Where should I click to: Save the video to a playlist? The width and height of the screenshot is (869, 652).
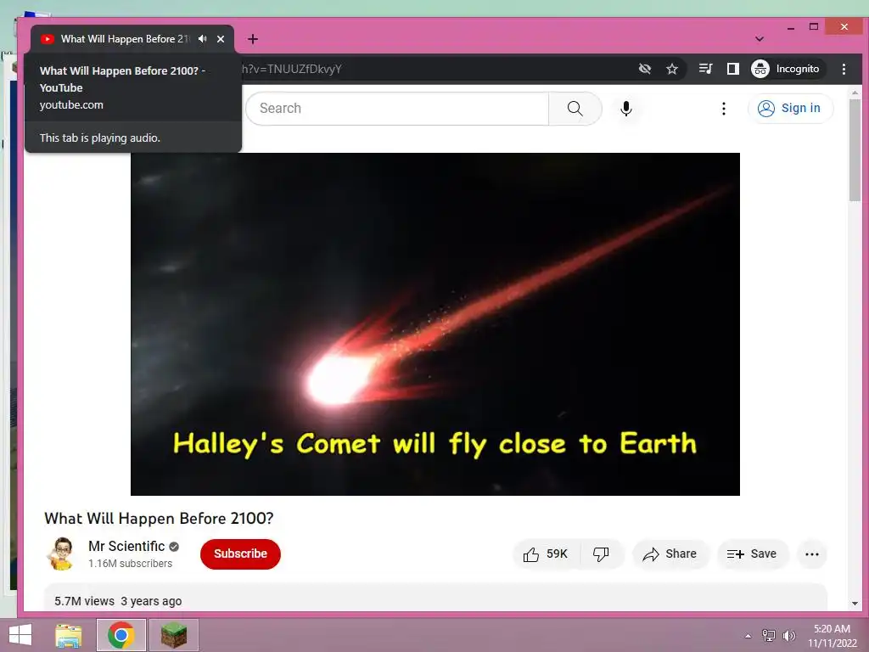pos(752,554)
